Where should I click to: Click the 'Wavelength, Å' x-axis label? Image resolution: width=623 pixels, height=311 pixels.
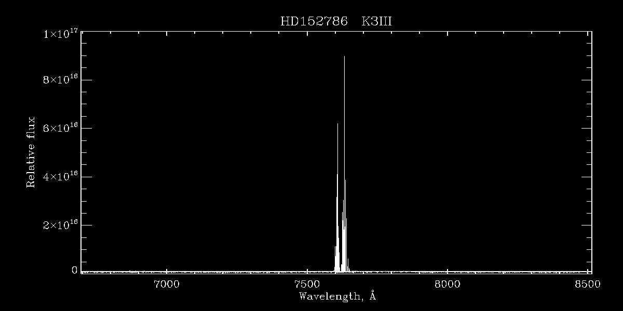pyautogui.click(x=337, y=297)
